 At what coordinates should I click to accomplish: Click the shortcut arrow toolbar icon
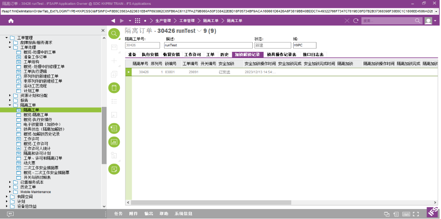114,115
